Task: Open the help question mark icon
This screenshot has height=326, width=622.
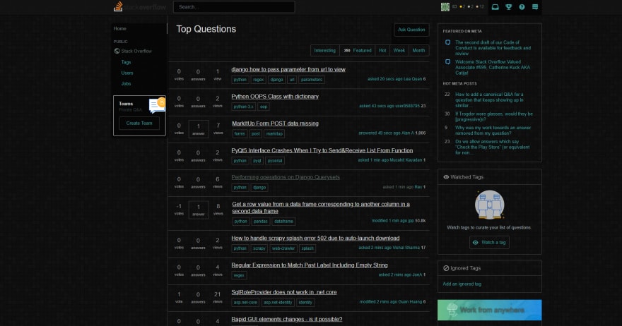Action: 522,7
